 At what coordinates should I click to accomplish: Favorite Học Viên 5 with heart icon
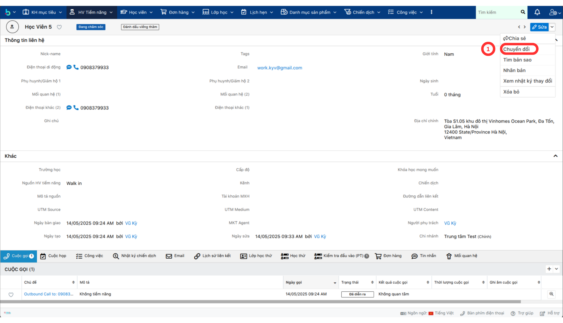59,27
